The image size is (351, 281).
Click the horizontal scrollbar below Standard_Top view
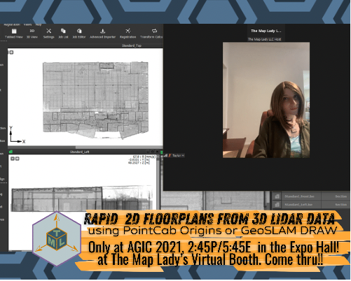click(85, 147)
